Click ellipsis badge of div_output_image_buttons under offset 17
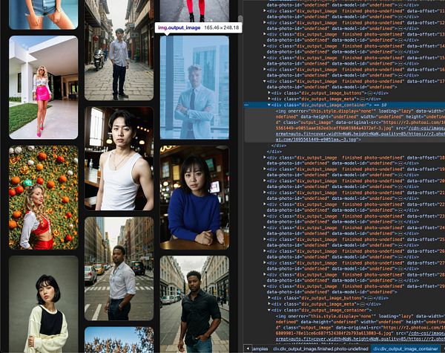This screenshot has width=445, height=353. (x=370, y=93)
